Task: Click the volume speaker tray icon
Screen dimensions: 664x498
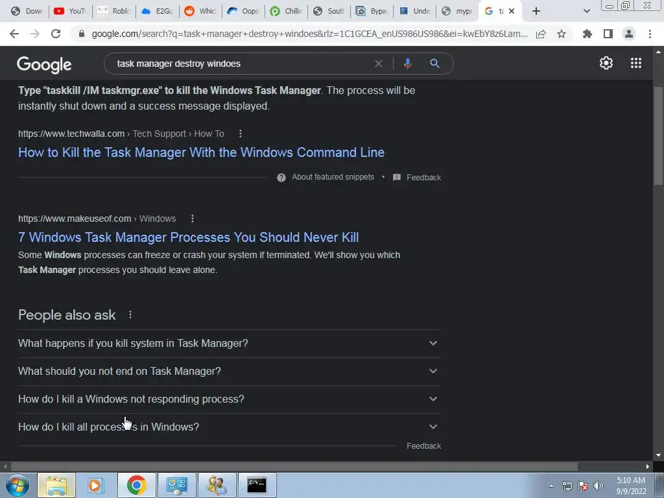Action: coord(598,486)
